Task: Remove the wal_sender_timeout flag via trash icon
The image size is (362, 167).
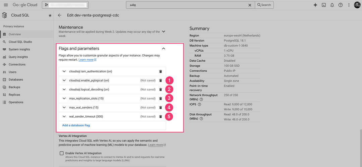Action: point(161,117)
